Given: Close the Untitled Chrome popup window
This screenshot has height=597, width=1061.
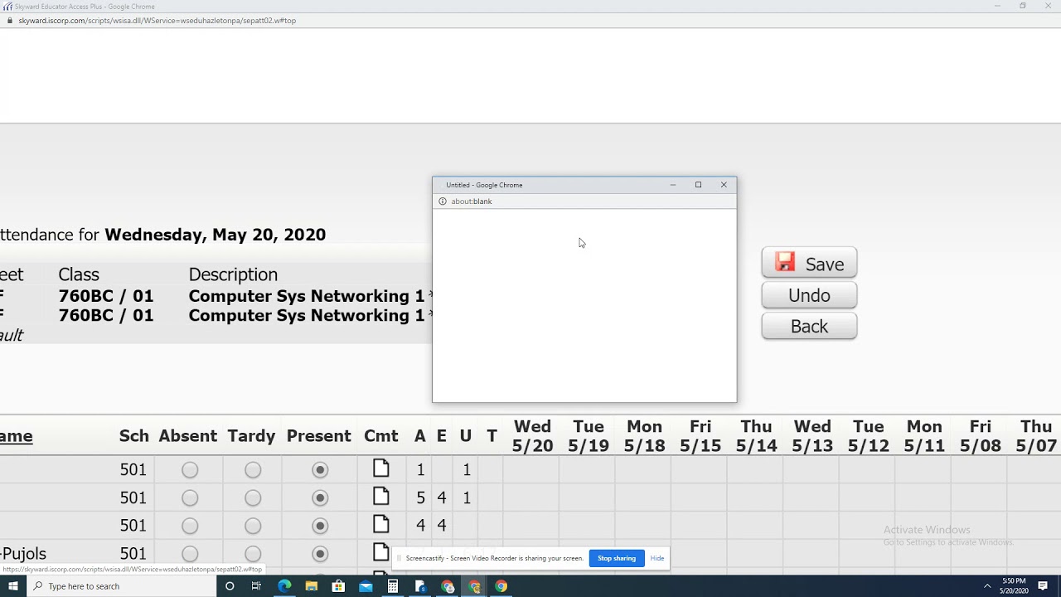Looking at the screenshot, I should point(724,185).
